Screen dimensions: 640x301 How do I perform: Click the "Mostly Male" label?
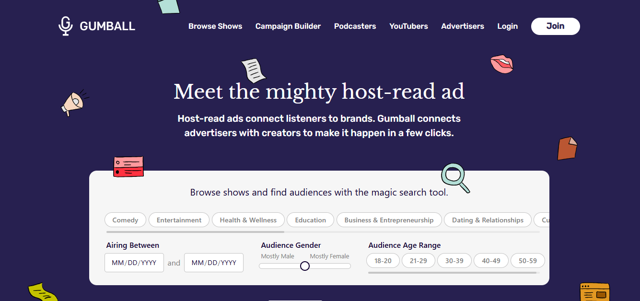278,256
